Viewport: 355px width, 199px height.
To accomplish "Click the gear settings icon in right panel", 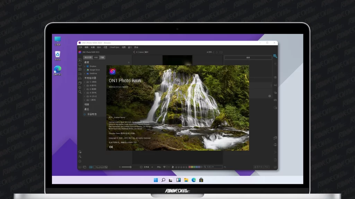I will [x=270, y=96].
